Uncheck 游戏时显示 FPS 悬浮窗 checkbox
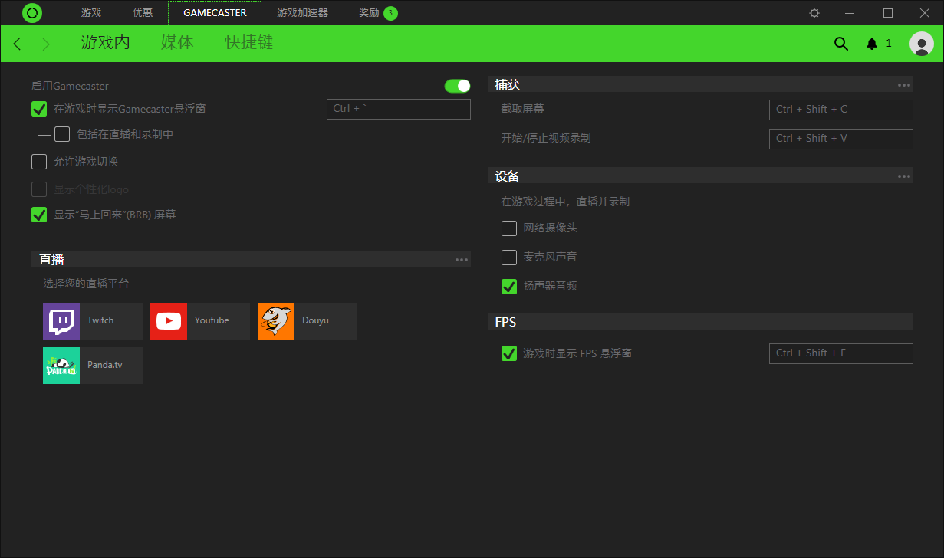 point(509,353)
